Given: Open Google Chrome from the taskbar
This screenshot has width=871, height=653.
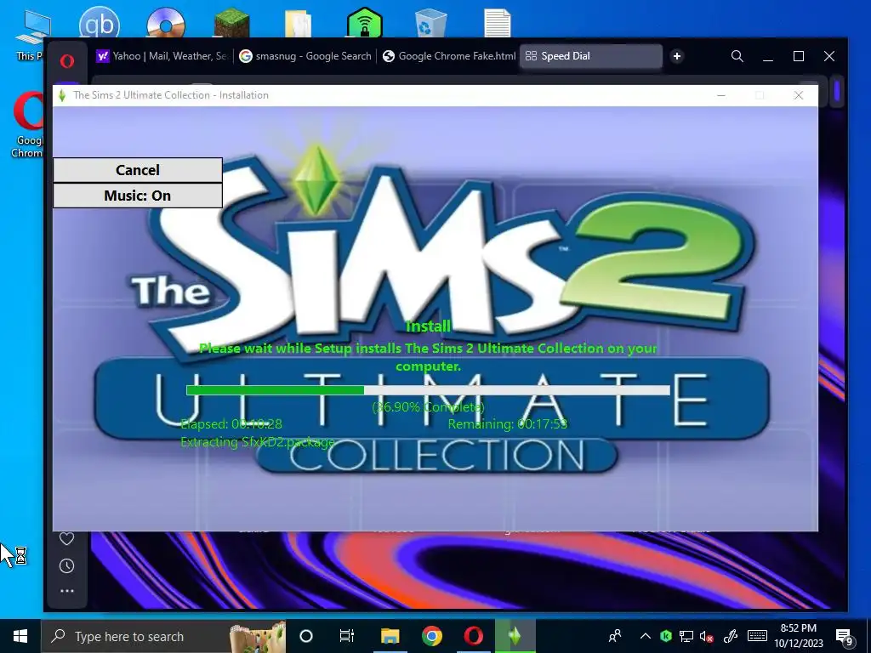Looking at the screenshot, I should 431,636.
